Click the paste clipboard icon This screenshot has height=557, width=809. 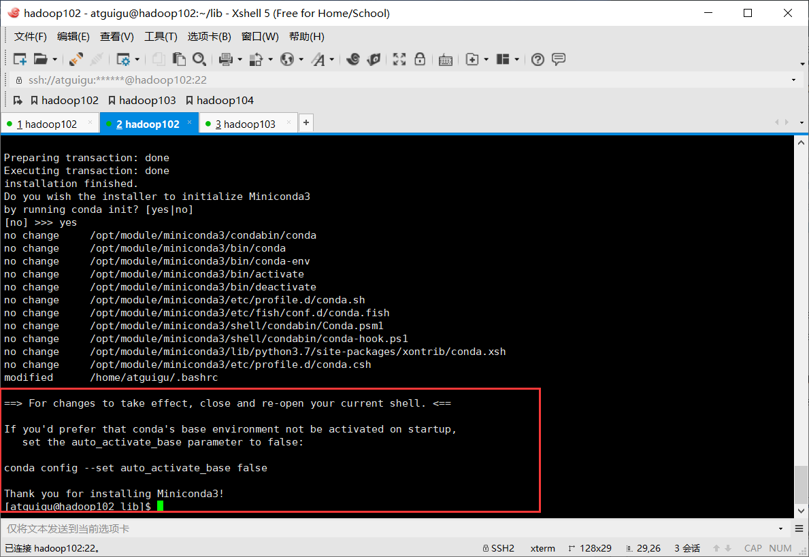tap(179, 59)
